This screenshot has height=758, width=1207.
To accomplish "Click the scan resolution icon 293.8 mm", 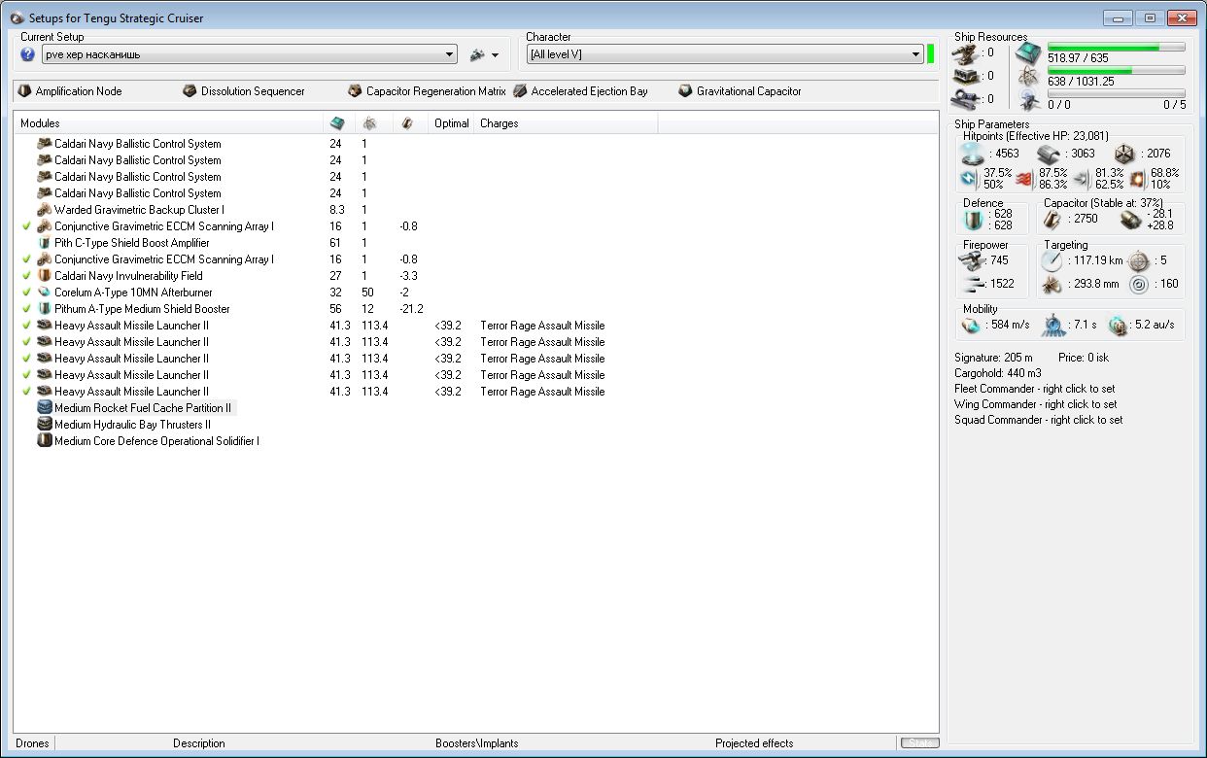I will 1052,284.
